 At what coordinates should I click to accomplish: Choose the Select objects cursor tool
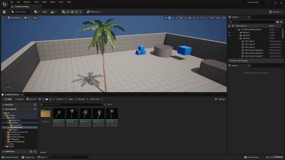click(x=166, y=18)
